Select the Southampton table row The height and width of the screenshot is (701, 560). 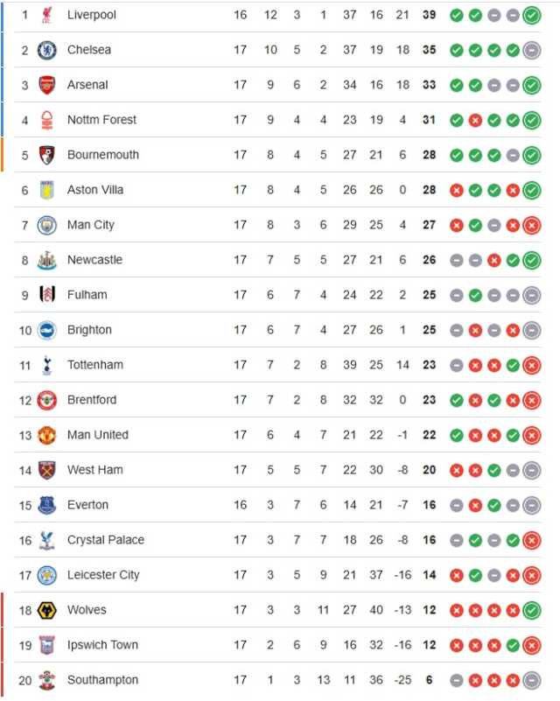pyautogui.click(x=277, y=680)
